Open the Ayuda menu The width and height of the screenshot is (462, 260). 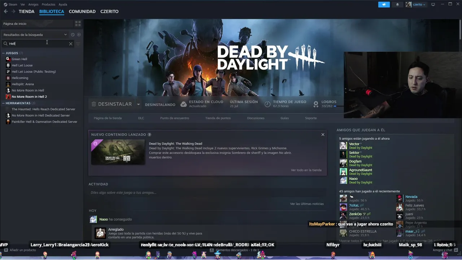[x=63, y=4]
